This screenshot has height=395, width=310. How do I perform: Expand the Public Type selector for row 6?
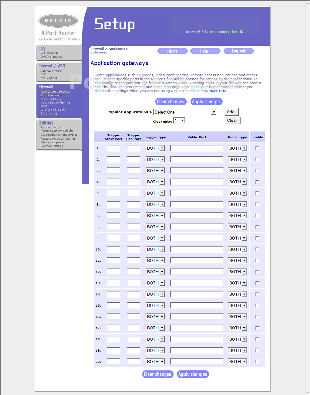238,204
